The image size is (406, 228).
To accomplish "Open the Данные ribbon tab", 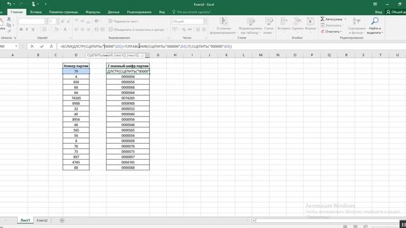I will point(114,12).
